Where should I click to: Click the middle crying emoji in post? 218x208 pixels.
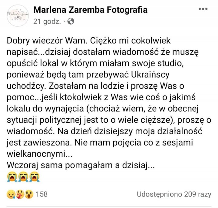(x=23, y=176)
